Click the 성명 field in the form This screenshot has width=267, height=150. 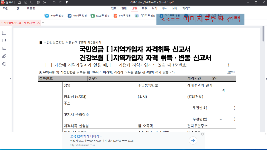(100, 87)
